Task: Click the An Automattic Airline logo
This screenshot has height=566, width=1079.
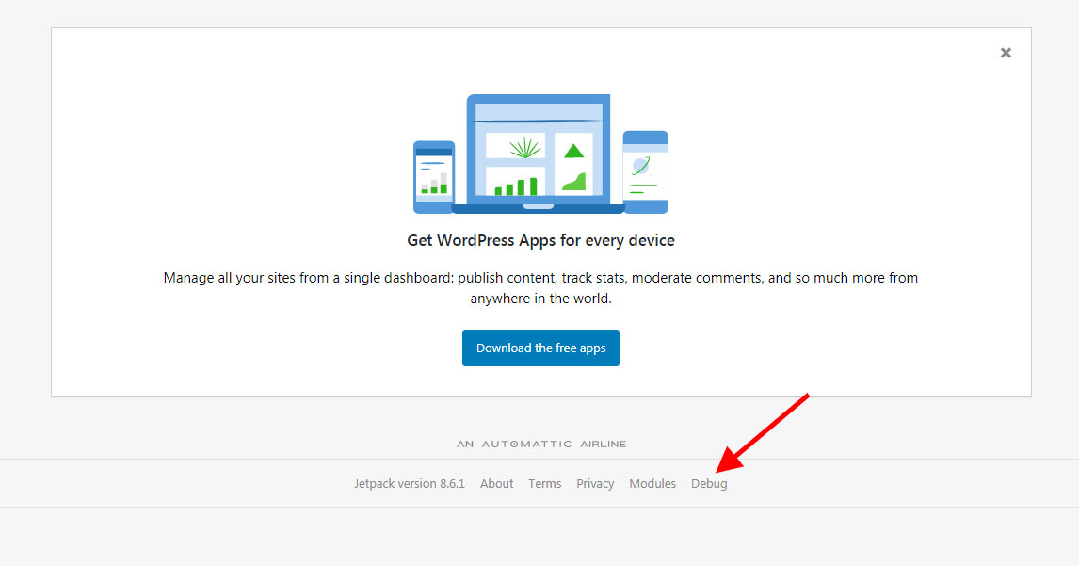Action: pos(541,445)
